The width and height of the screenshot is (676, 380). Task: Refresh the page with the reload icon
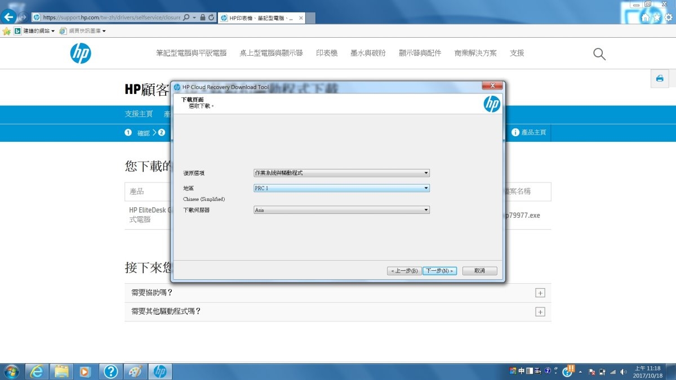(x=211, y=17)
